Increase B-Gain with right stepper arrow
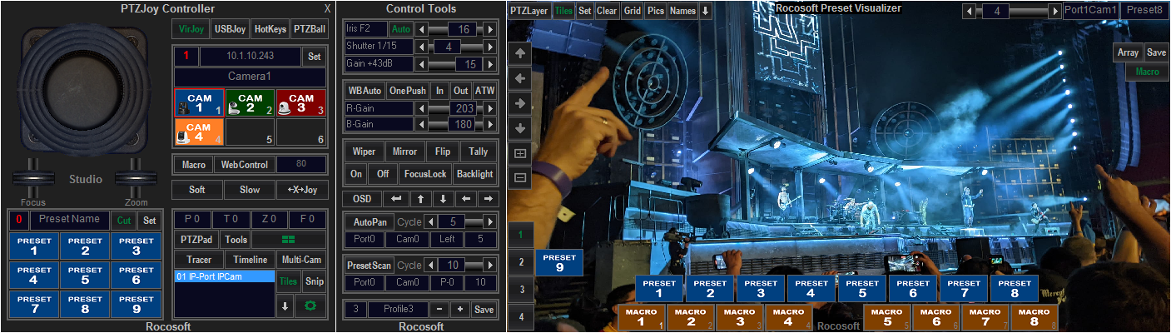The image size is (1171, 333). (492, 125)
